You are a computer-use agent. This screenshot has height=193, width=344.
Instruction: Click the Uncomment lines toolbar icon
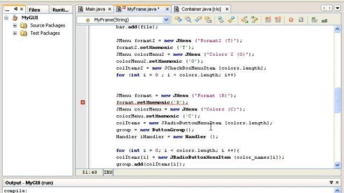tap(325, 20)
